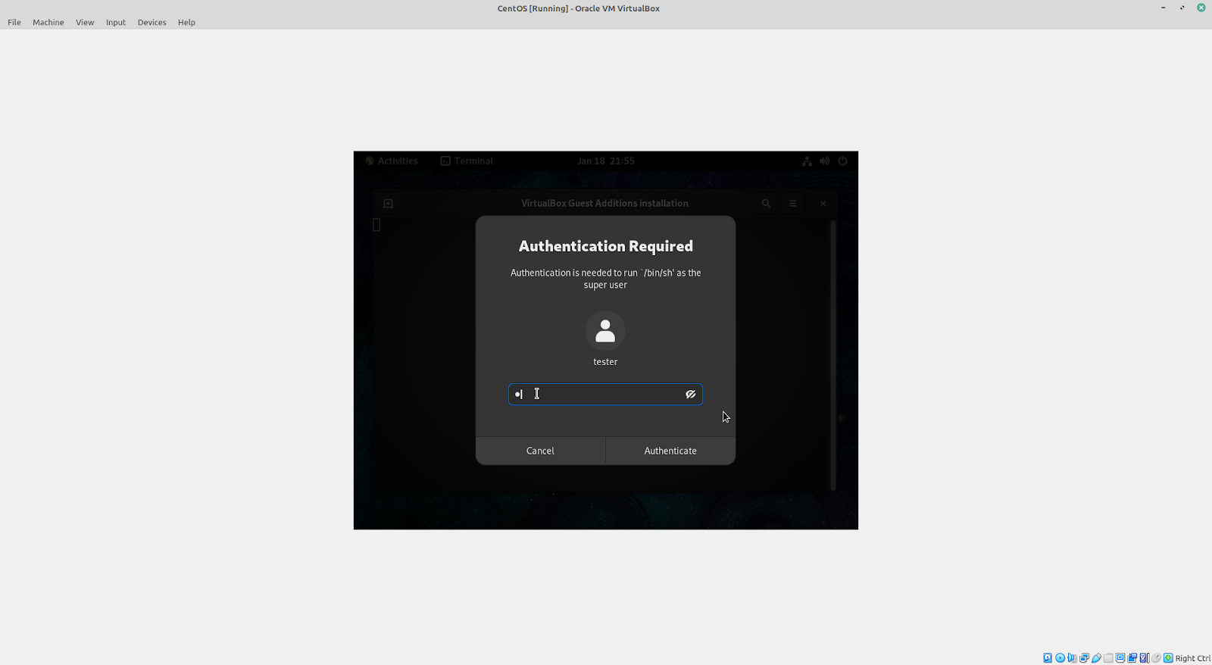The image size is (1212, 665).
Task: Cancel the authentication dialog
Action: point(540,451)
